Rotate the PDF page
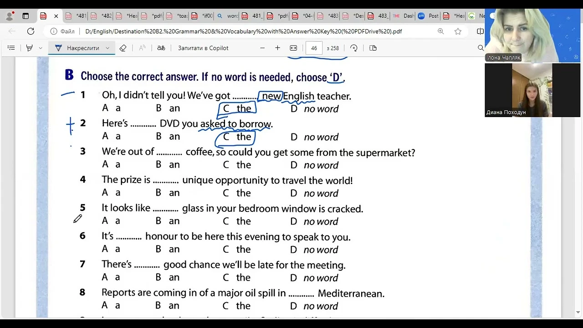This screenshot has width=583, height=328. tap(354, 48)
